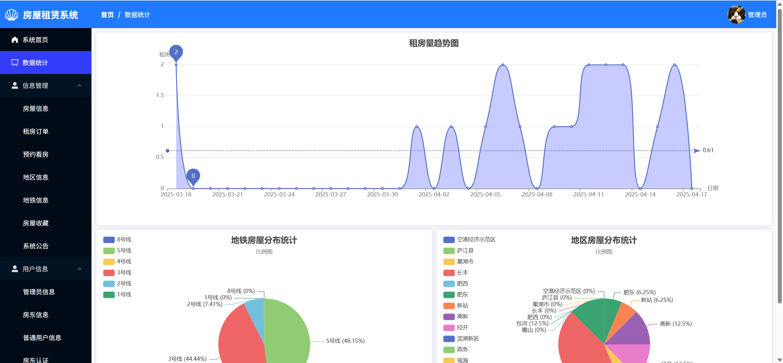
Task: Click the house icon beside 系统首页
Action: click(x=15, y=40)
